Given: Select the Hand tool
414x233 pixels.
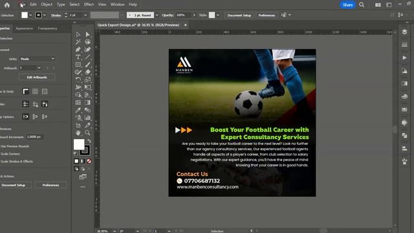Looking at the screenshot, I should point(78,133).
